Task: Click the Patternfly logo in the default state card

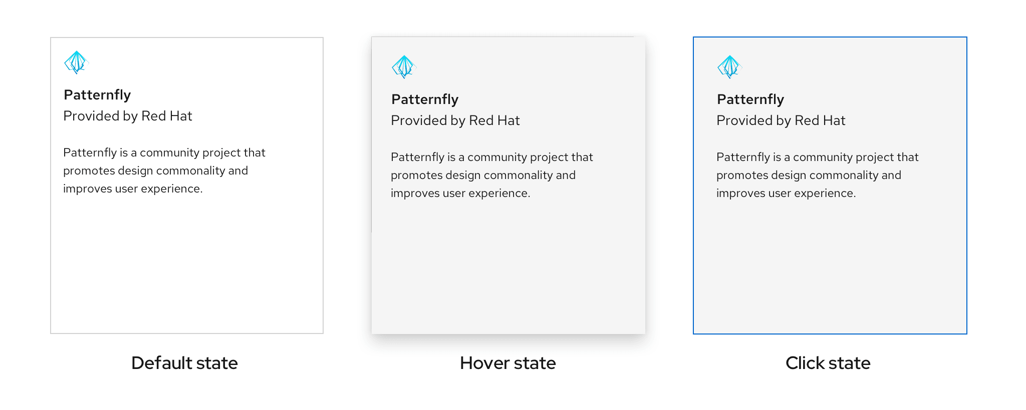Action: coord(76,62)
